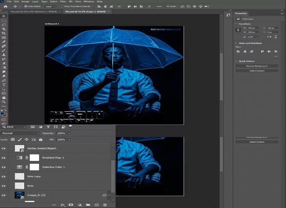Open the Filter menu
Viewport: 286px width, 208px height.
tap(63, 2)
